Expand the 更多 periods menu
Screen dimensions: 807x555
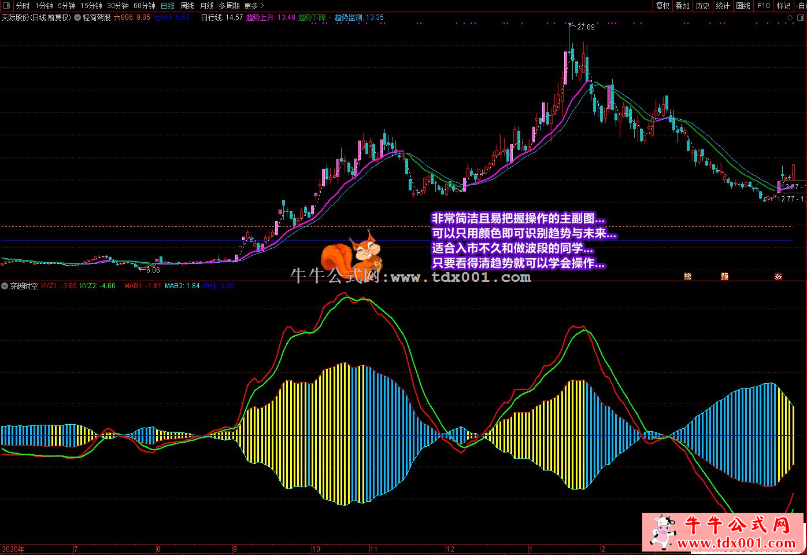click(253, 6)
